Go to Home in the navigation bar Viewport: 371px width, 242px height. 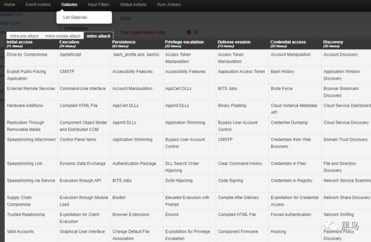(10, 5)
